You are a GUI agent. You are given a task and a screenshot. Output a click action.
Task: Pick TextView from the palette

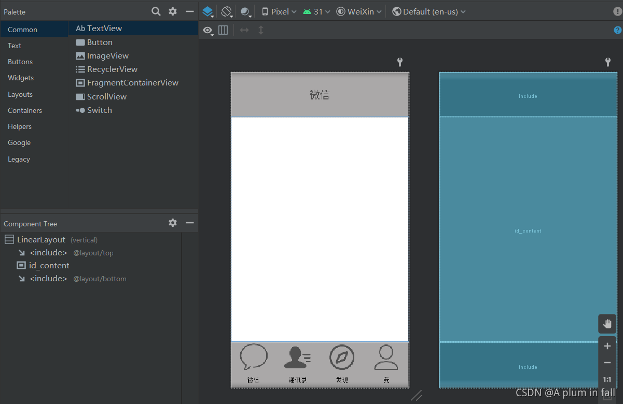pyautogui.click(x=133, y=28)
